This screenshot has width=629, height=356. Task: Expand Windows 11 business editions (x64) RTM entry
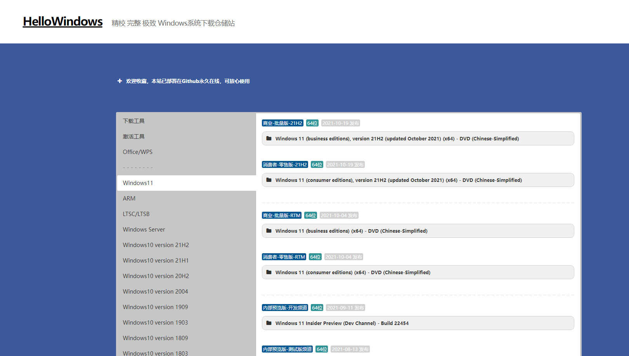pos(418,231)
